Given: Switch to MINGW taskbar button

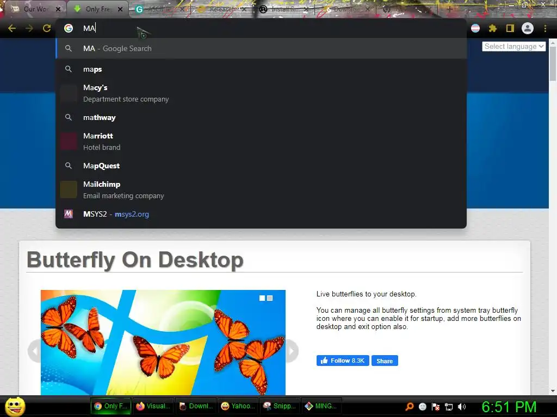Looking at the screenshot, I should pyautogui.click(x=322, y=406).
